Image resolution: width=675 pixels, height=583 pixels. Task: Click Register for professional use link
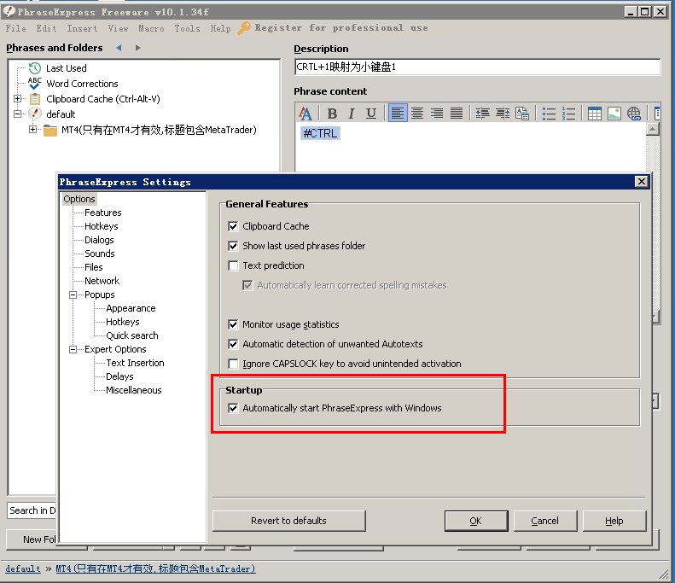pos(341,28)
